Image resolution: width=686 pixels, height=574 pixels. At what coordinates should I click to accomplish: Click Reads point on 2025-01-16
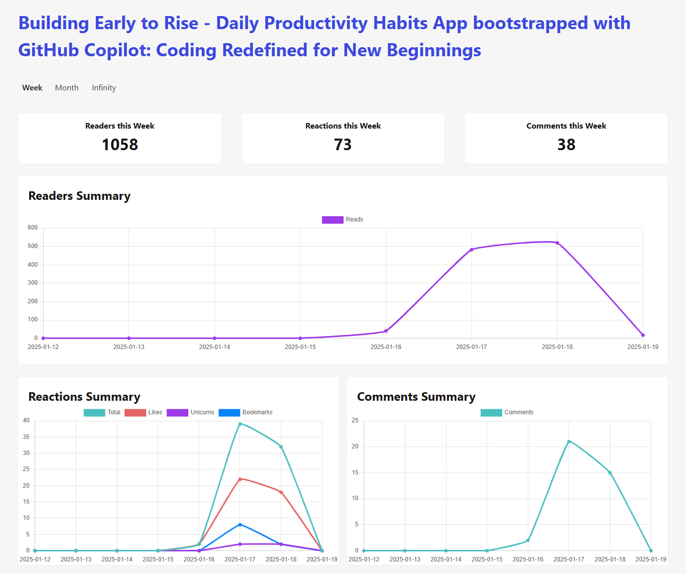click(386, 331)
